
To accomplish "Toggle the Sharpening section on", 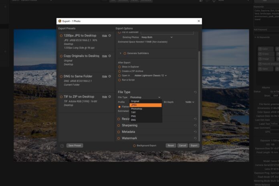I will point(119,125).
